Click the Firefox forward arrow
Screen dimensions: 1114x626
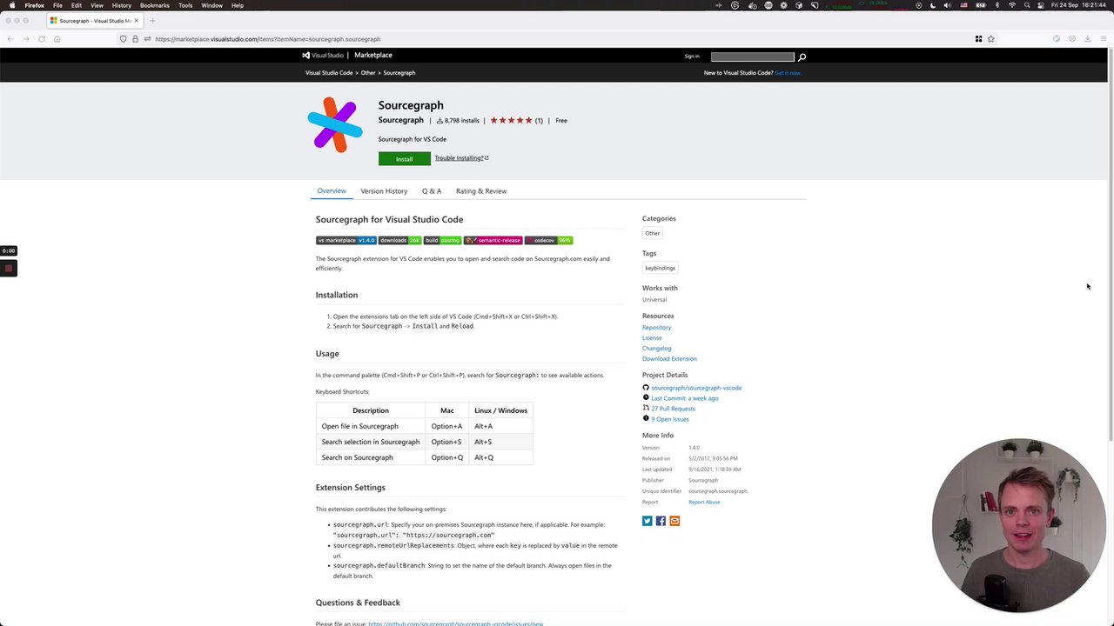26,39
